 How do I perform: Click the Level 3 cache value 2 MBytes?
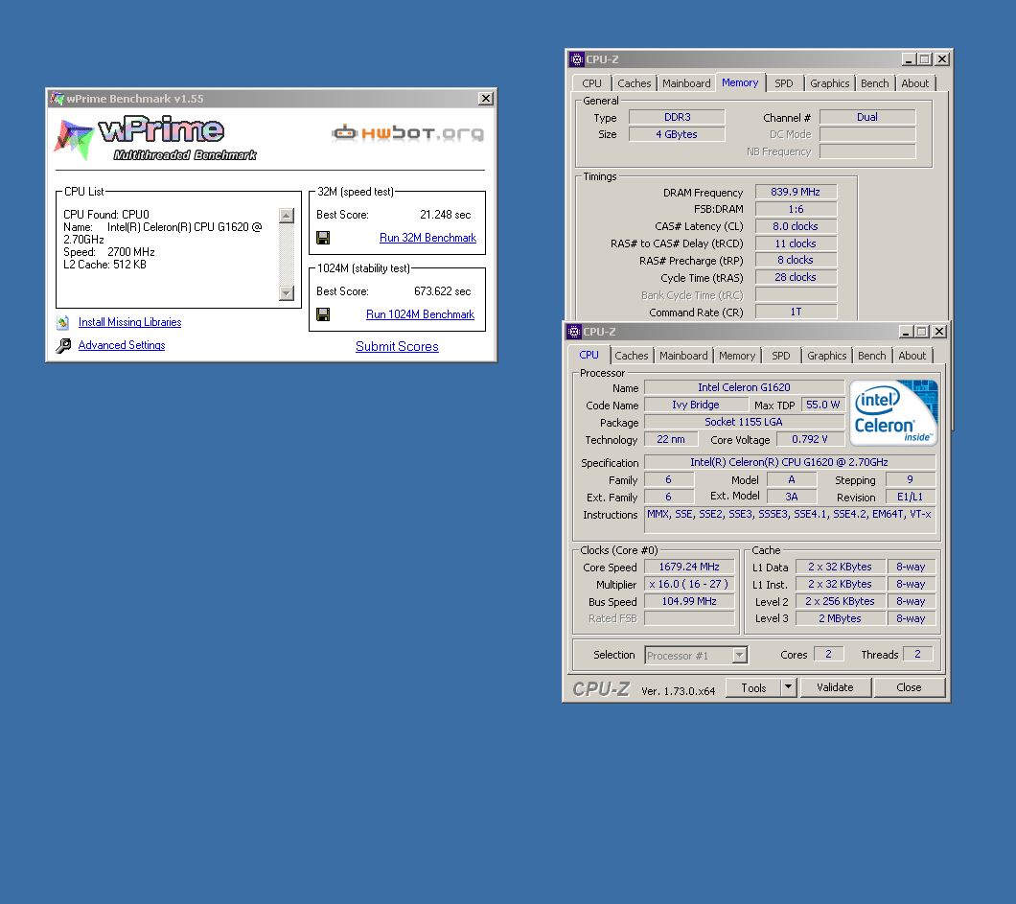tap(840, 618)
